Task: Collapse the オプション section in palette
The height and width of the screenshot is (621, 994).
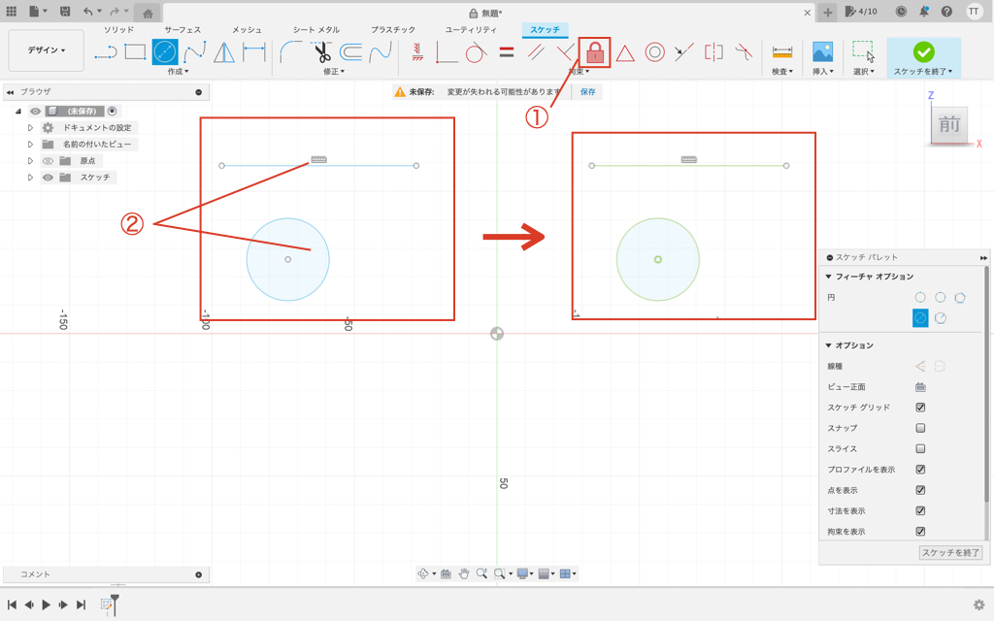Action: tap(829, 345)
